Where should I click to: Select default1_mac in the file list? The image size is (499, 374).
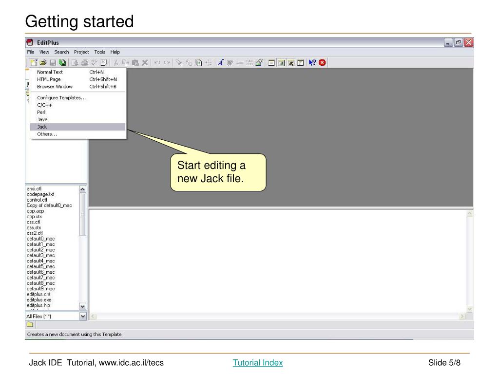(41, 244)
